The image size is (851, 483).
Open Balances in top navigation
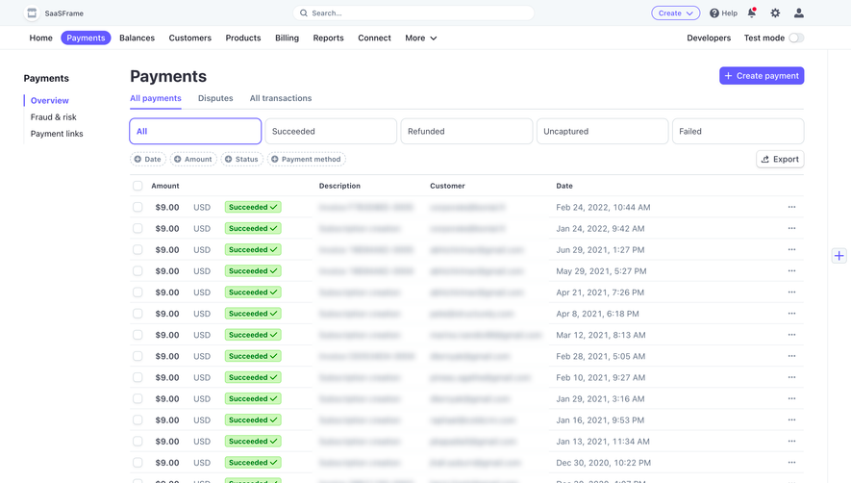(137, 38)
